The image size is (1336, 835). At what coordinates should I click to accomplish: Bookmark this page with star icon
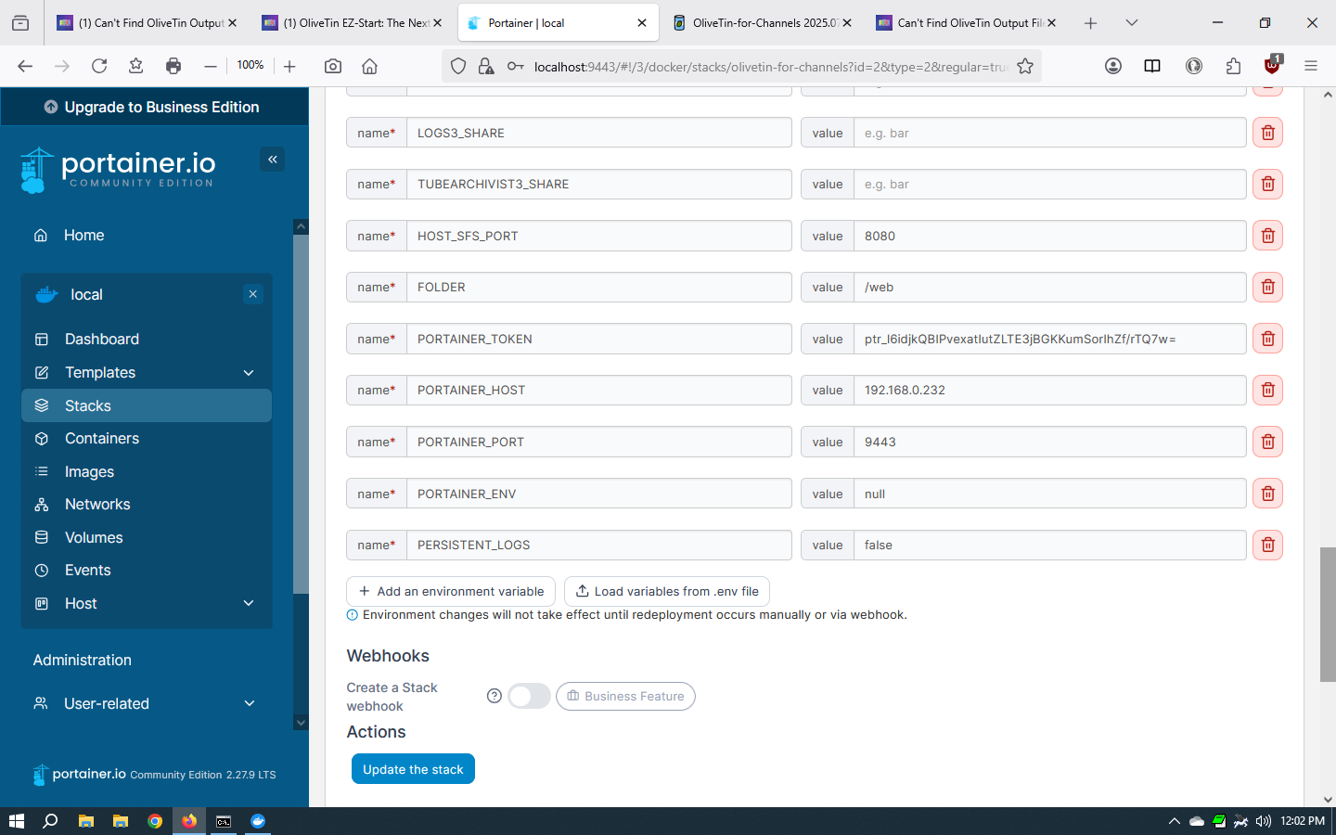(x=1025, y=66)
